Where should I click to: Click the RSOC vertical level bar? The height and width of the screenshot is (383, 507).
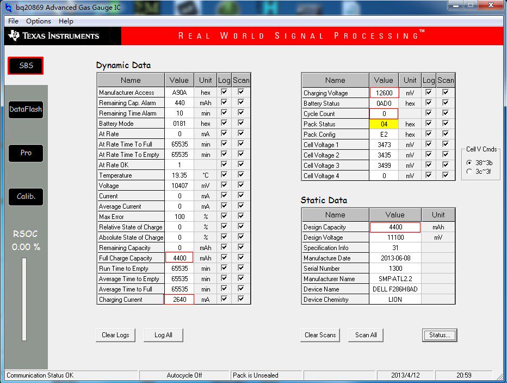click(24, 299)
